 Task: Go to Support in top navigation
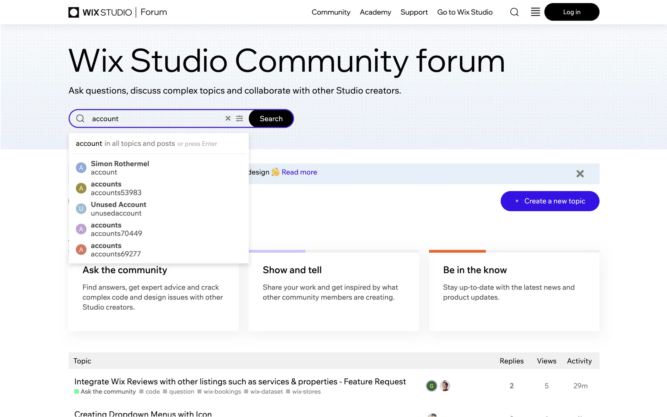pyautogui.click(x=414, y=12)
